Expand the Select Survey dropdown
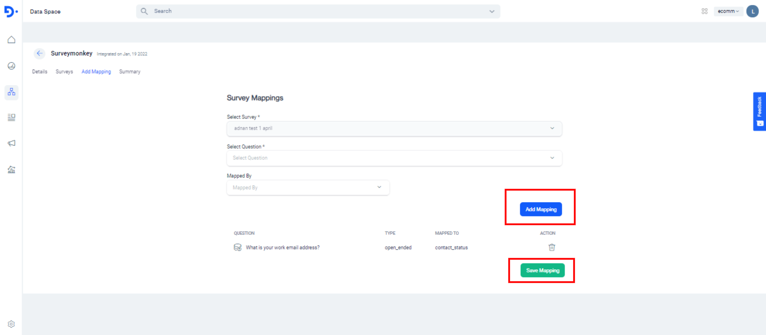This screenshot has height=335, width=766. (394, 128)
